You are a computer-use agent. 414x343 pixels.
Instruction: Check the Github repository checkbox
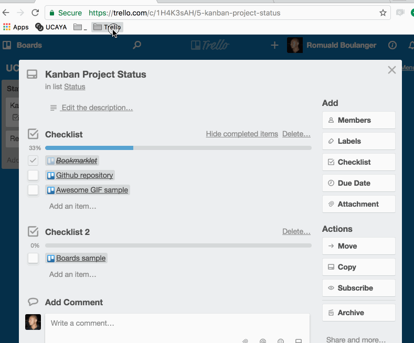tap(33, 175)
